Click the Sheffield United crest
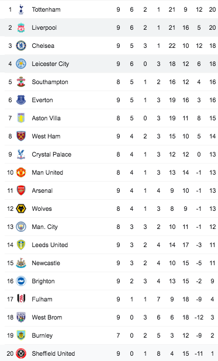Viewport: 218px width, 361px height. 21,353
